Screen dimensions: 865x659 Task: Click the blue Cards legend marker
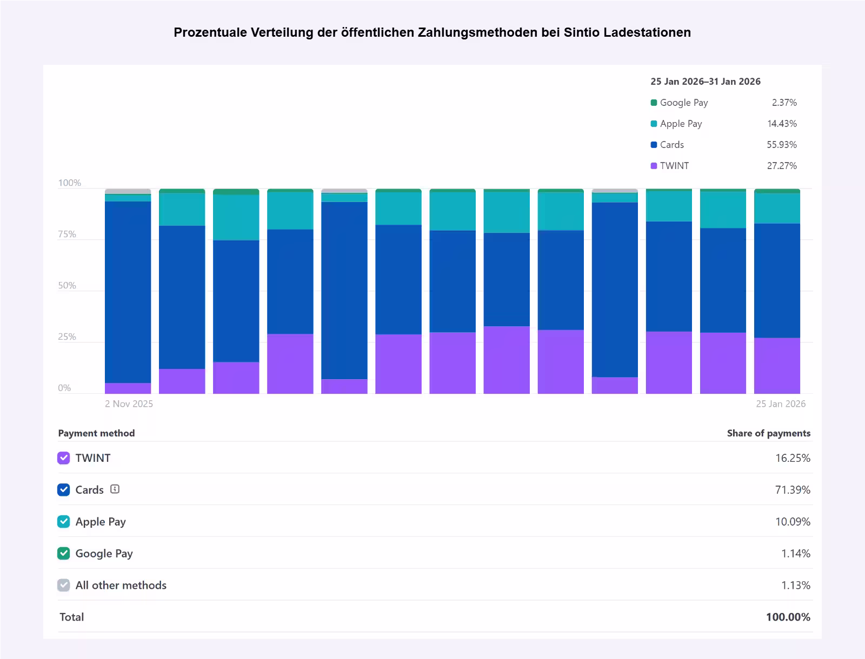(x=654, y=145)
